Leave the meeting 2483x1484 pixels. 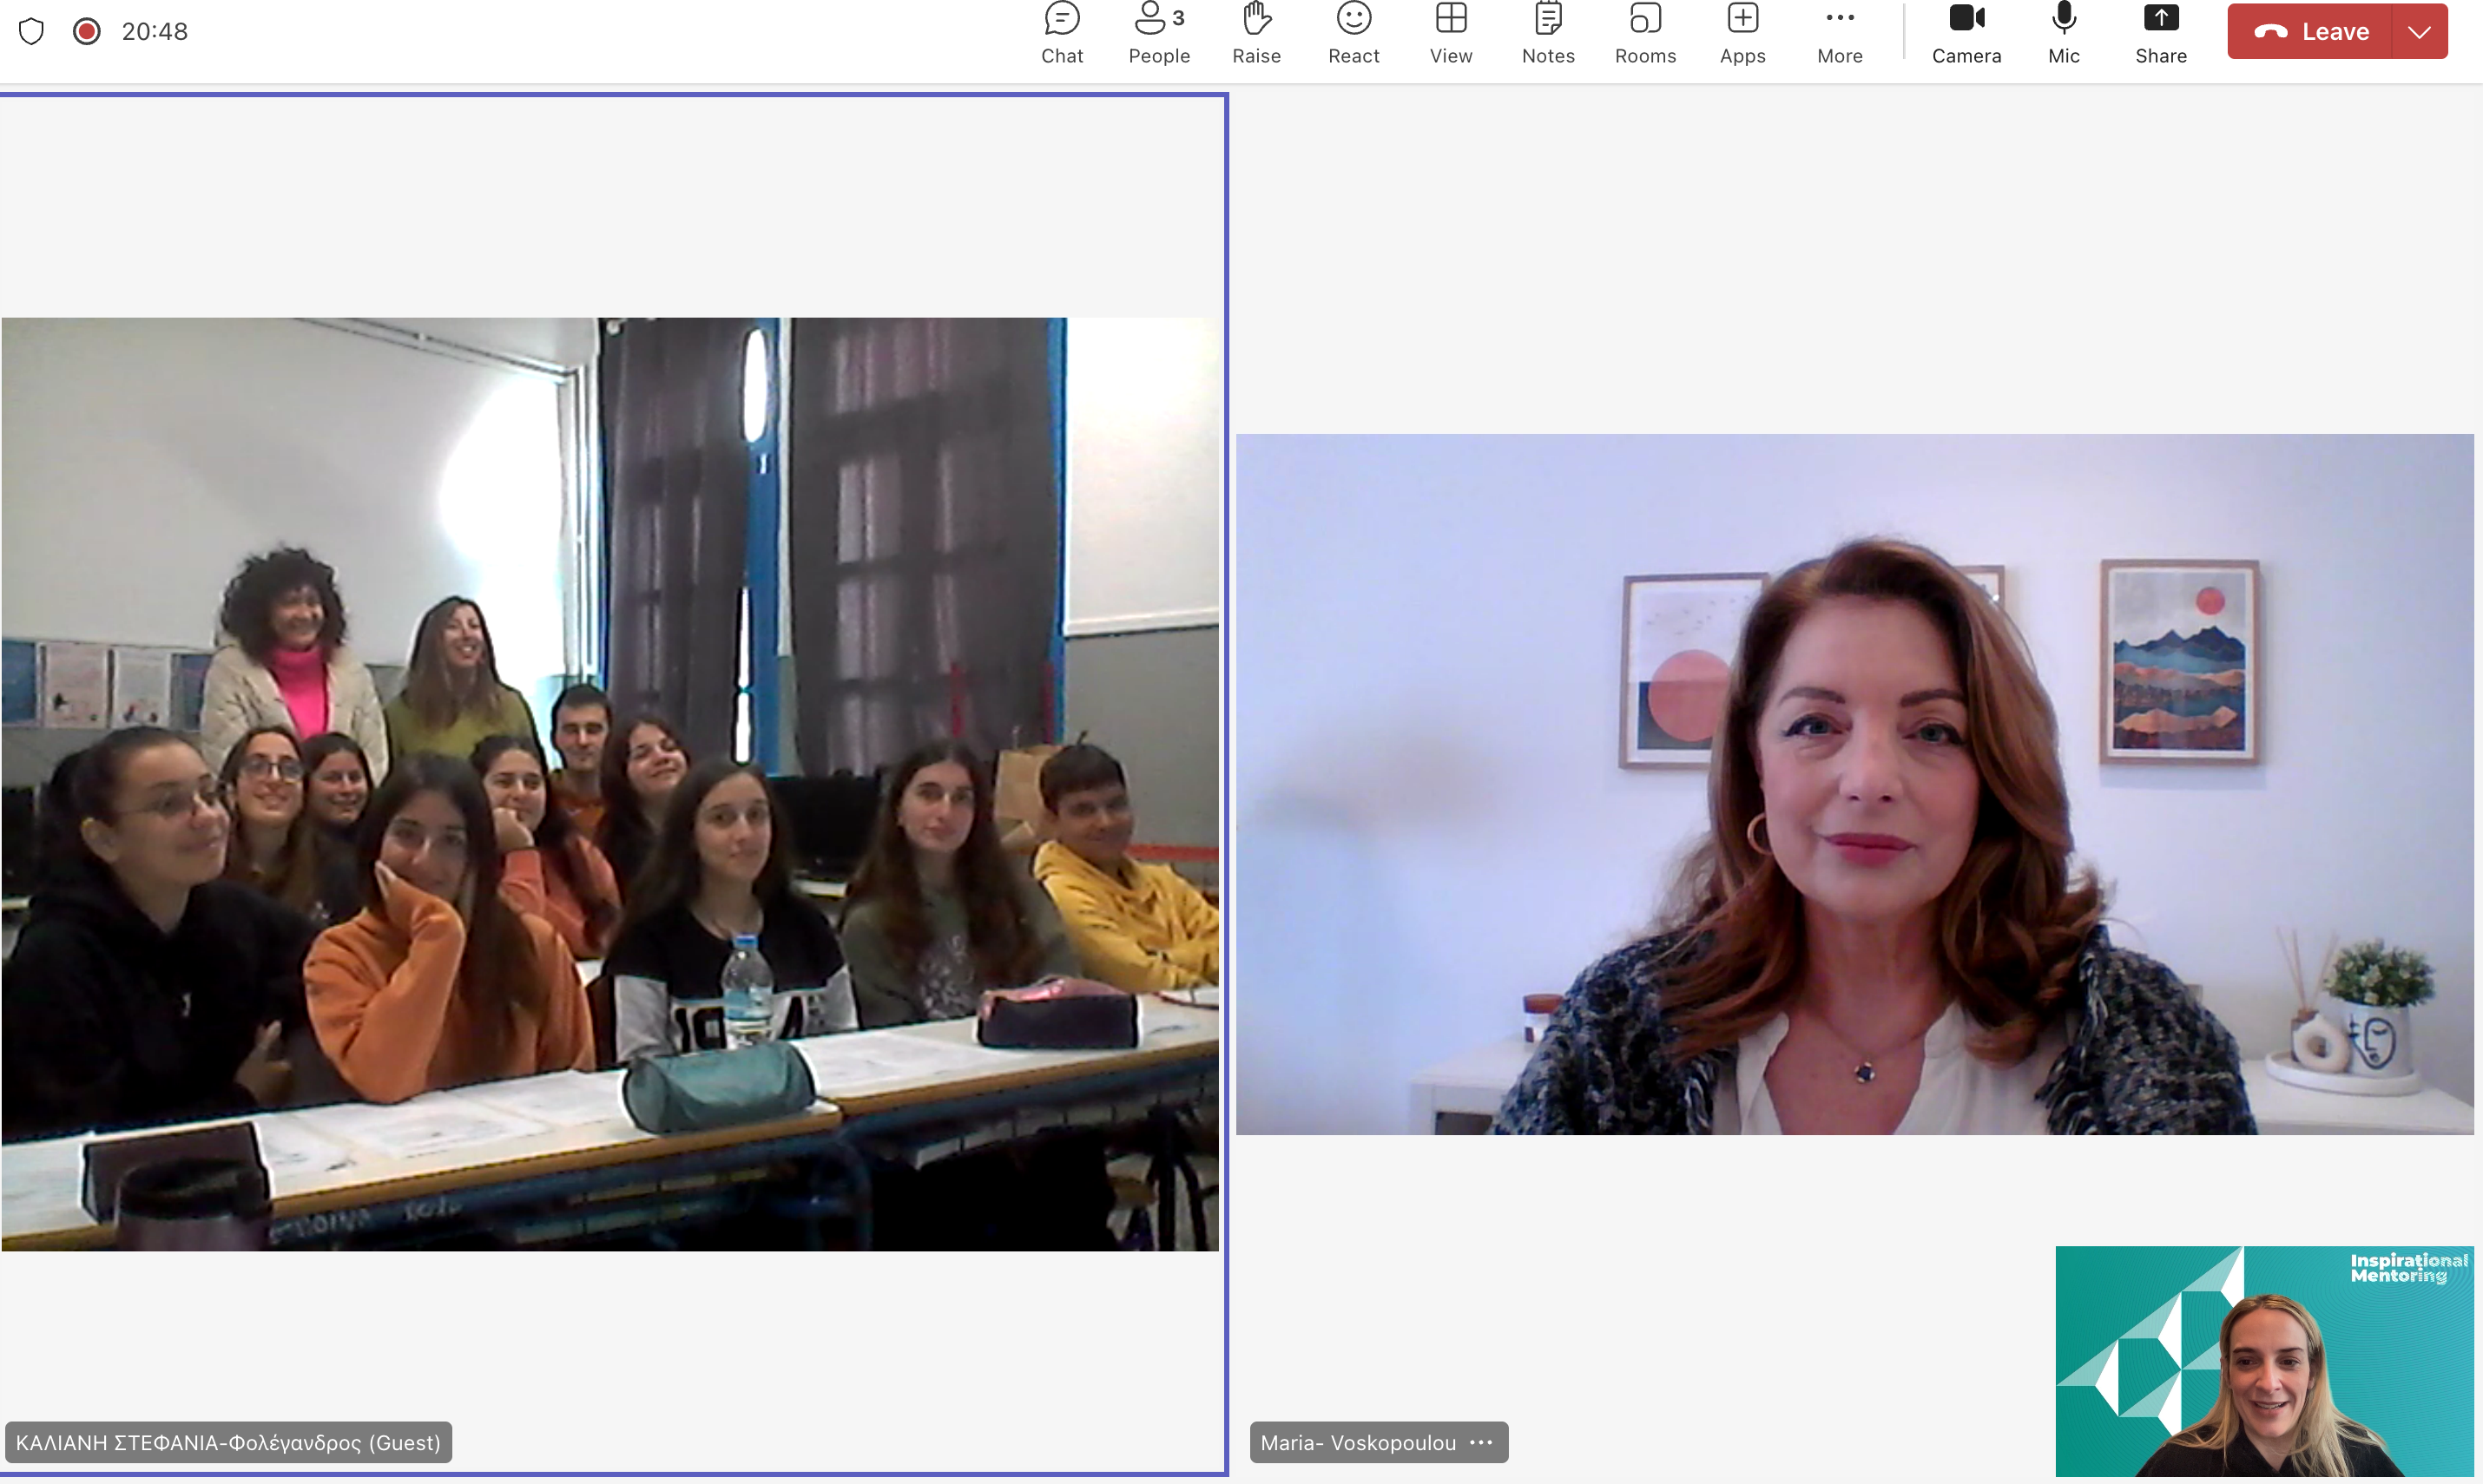[x=2311, y=32]
